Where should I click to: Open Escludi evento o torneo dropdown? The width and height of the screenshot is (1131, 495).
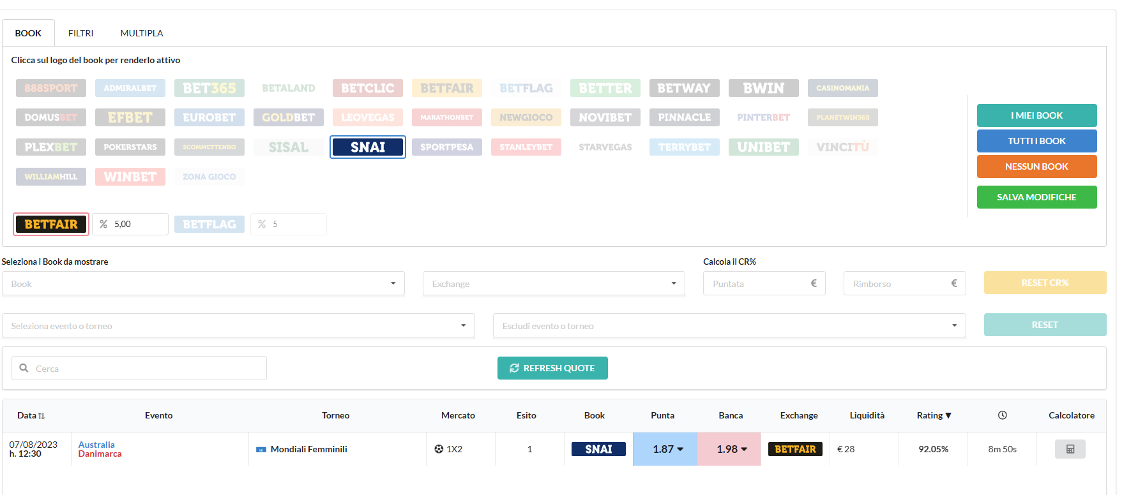pos(729,326)
